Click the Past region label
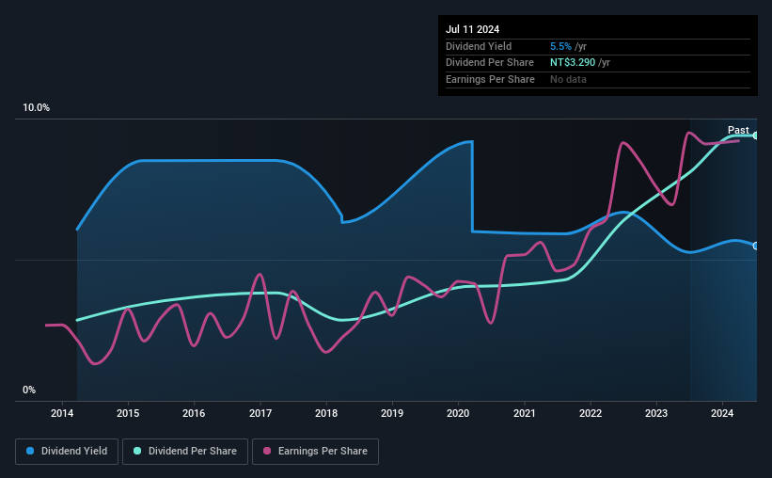Viewport: 772px width, 478px height. (738, 130)
